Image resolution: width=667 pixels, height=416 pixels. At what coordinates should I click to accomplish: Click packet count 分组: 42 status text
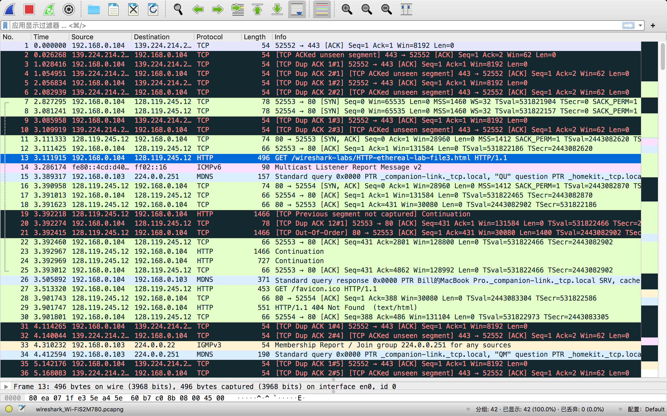[486, 409]
